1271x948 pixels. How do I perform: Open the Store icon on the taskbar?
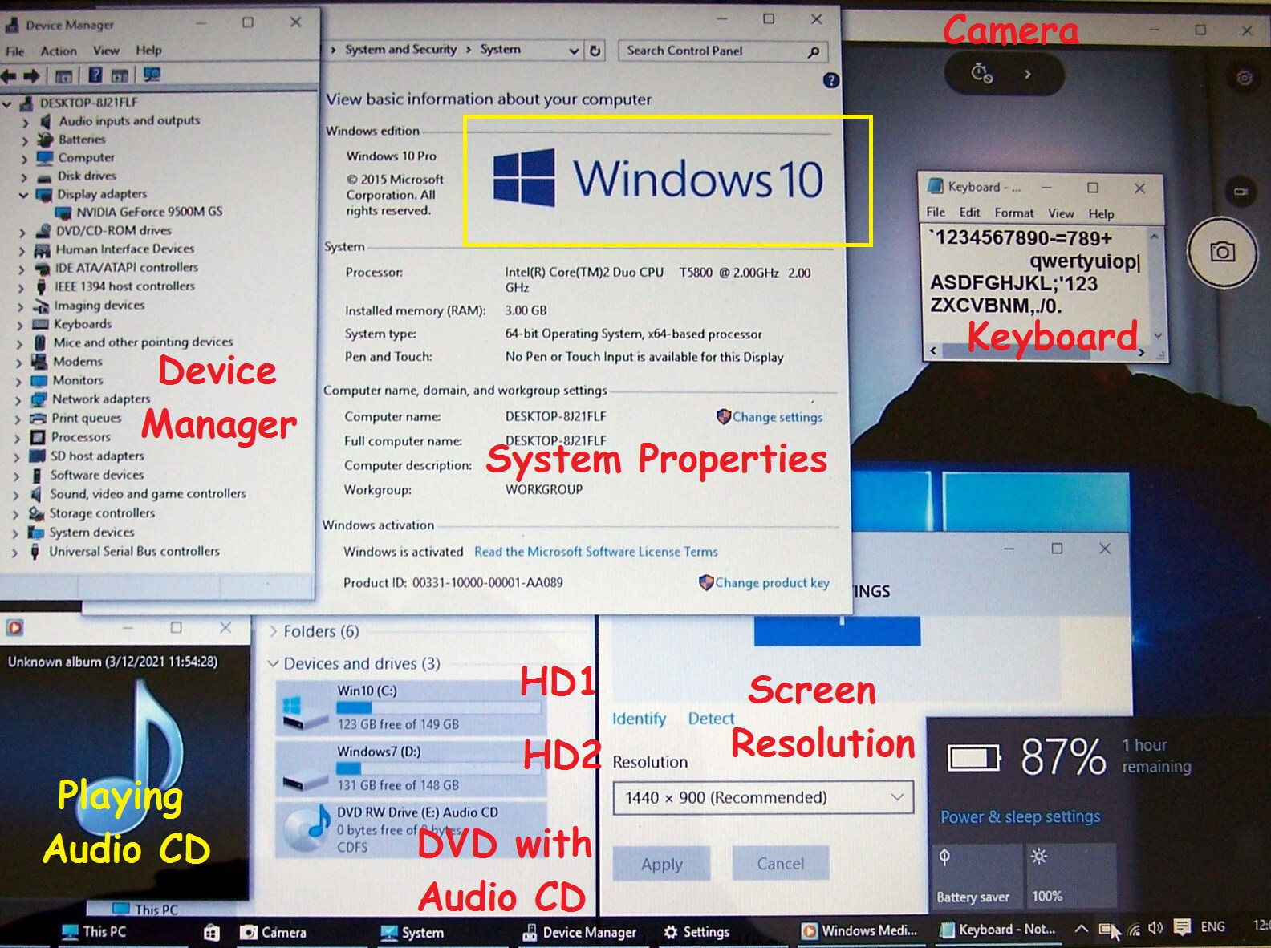[211, 932]
